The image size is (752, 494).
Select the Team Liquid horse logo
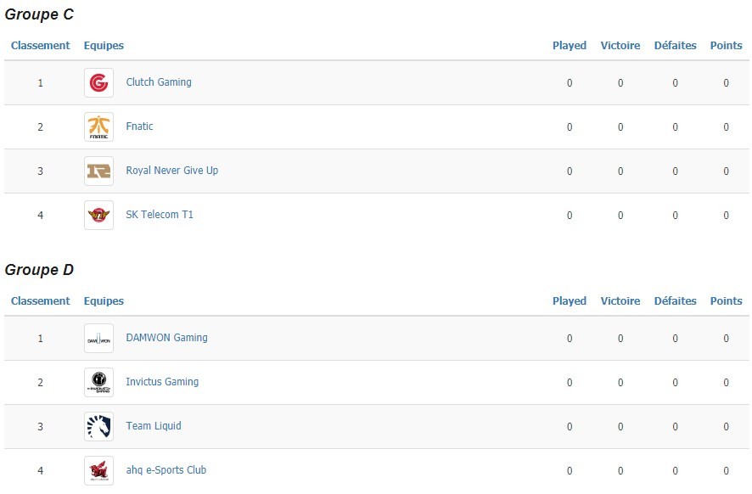(98, 426)
